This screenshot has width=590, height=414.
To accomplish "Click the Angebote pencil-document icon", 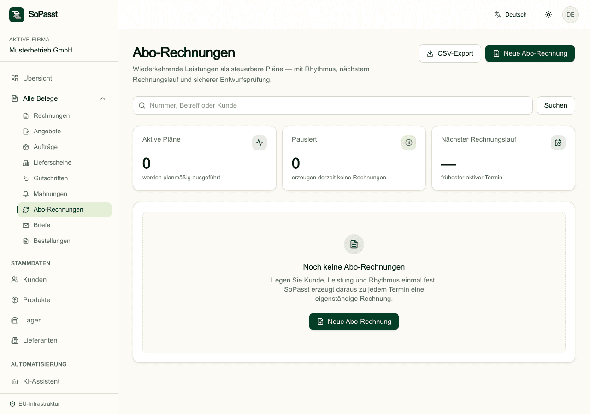I will [x=26, y=131].
